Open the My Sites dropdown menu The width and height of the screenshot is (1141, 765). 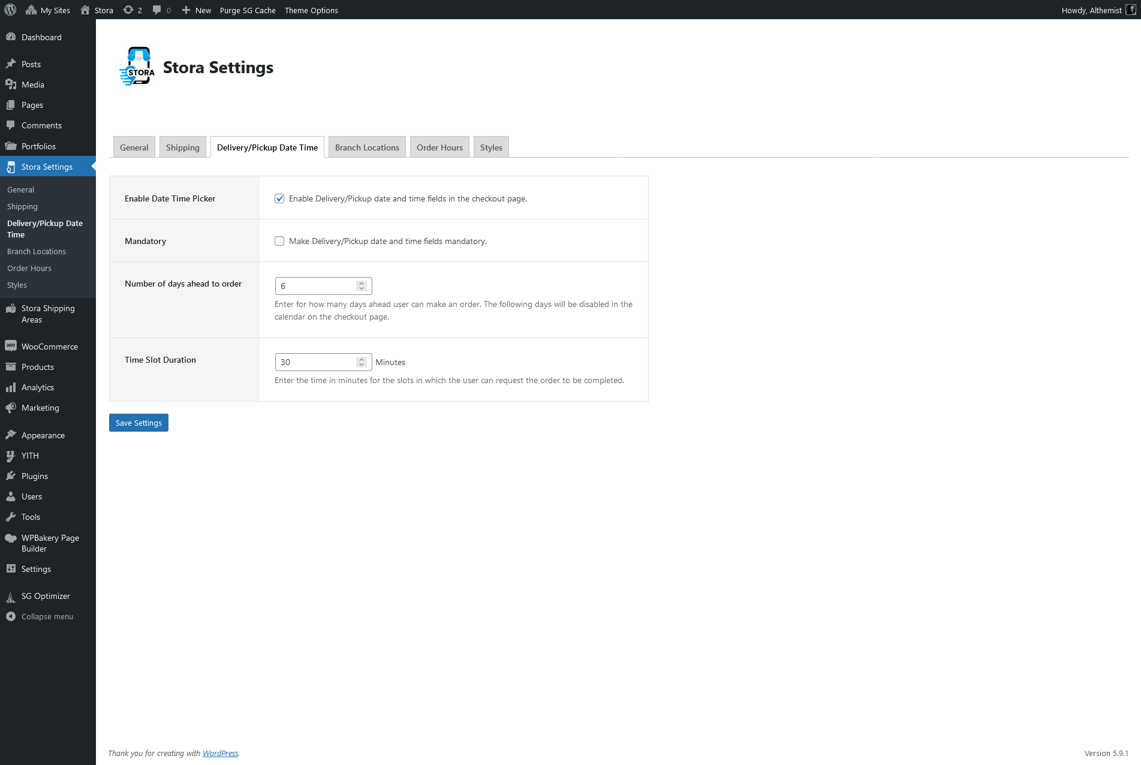[48, 10]
